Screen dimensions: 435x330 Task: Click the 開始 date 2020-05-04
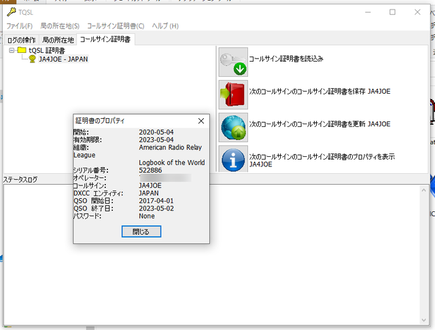tap(156, 132)
